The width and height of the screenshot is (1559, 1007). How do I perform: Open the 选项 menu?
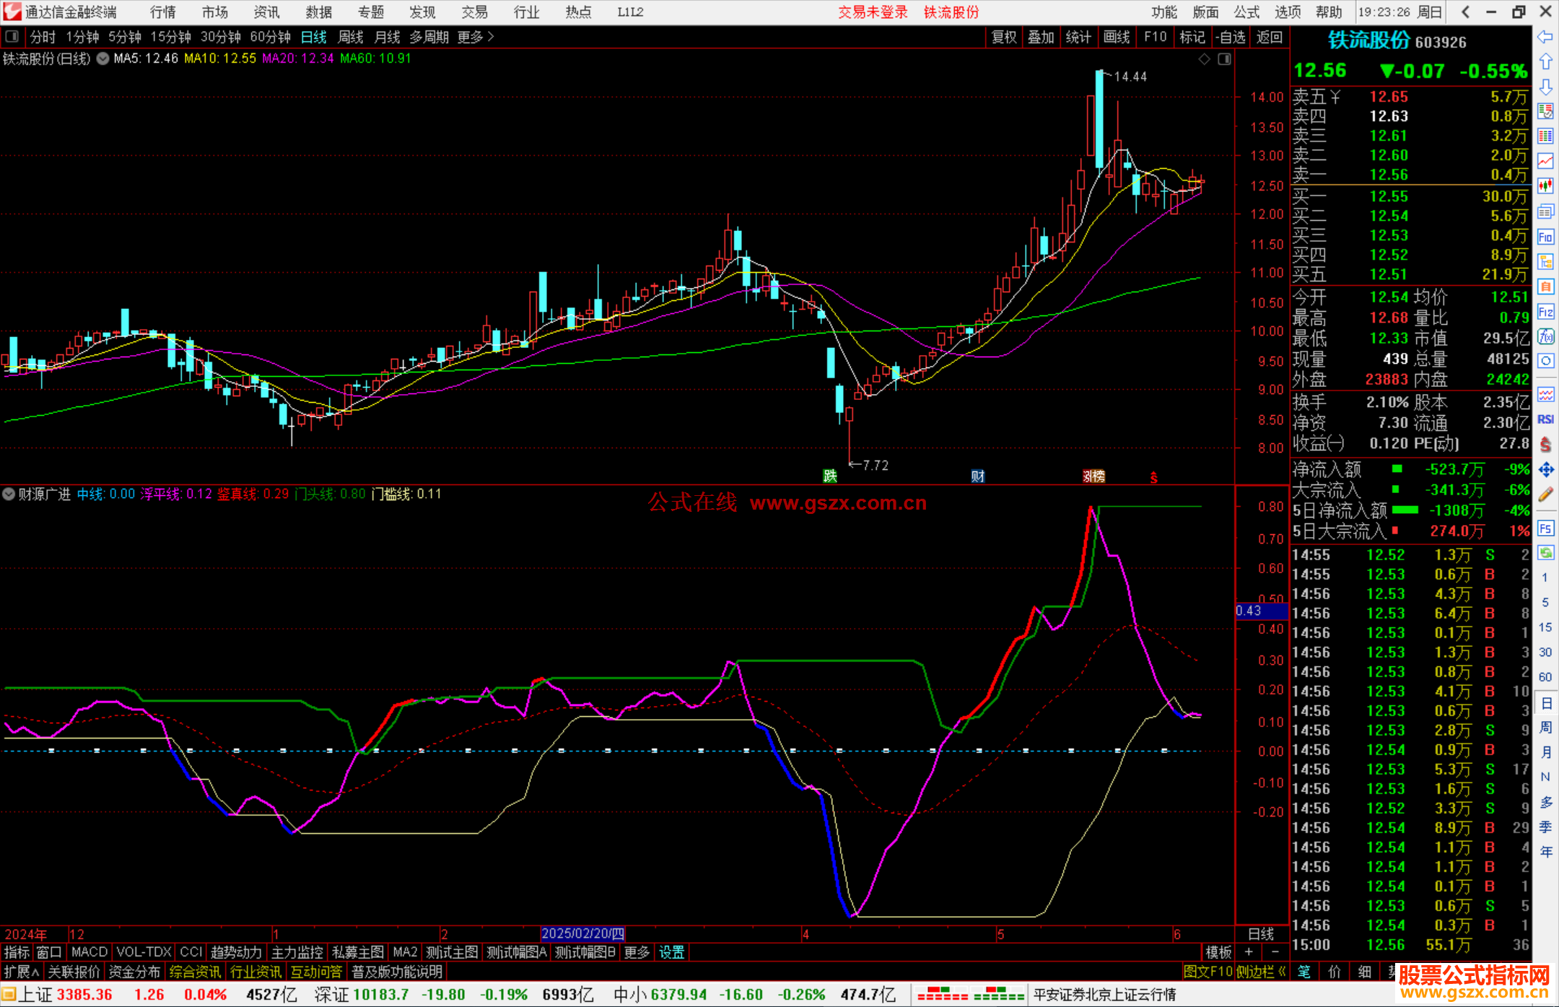1288,12
